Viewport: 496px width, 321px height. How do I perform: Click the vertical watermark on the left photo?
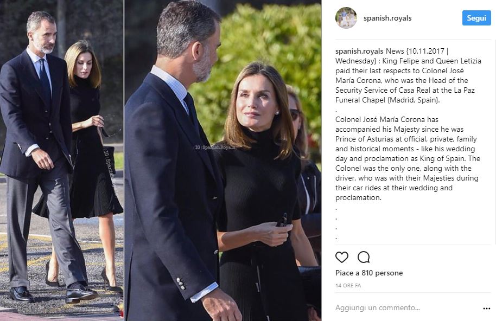coord(109,168)
